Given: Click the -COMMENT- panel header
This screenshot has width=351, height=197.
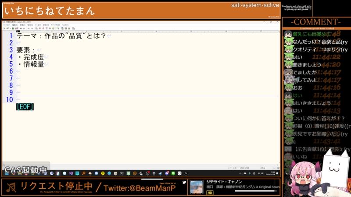Looking at the screenshot, I should point(316,22).
